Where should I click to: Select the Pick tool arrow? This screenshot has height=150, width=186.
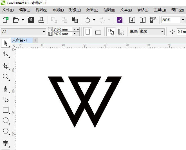(x=6, y=43)
